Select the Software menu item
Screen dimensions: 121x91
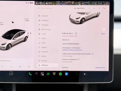click(48, 65)
